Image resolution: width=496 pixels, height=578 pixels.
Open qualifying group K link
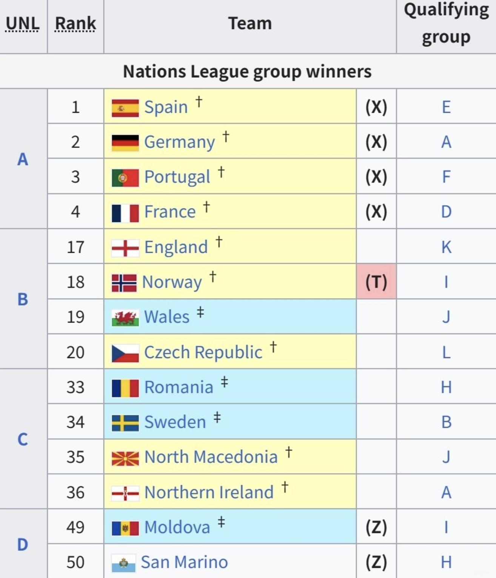coord(446,247)
